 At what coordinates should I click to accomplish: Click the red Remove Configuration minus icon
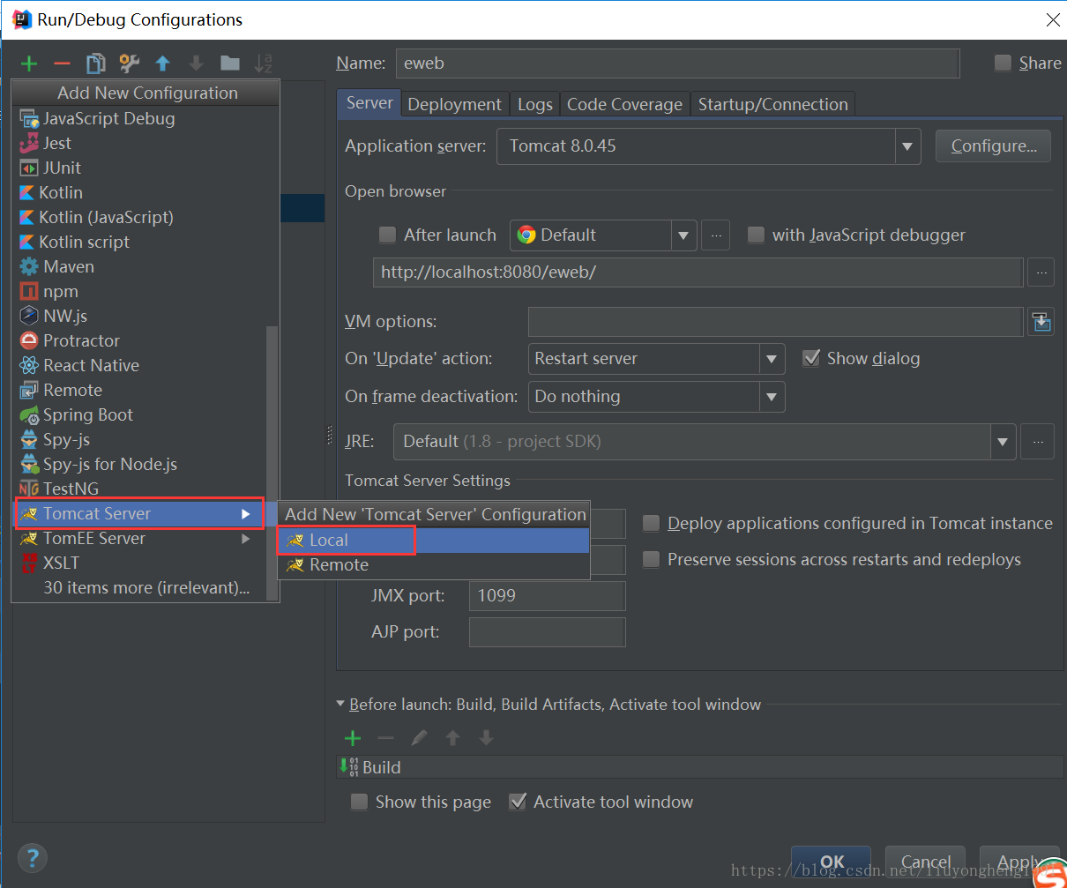coord(62,63)
